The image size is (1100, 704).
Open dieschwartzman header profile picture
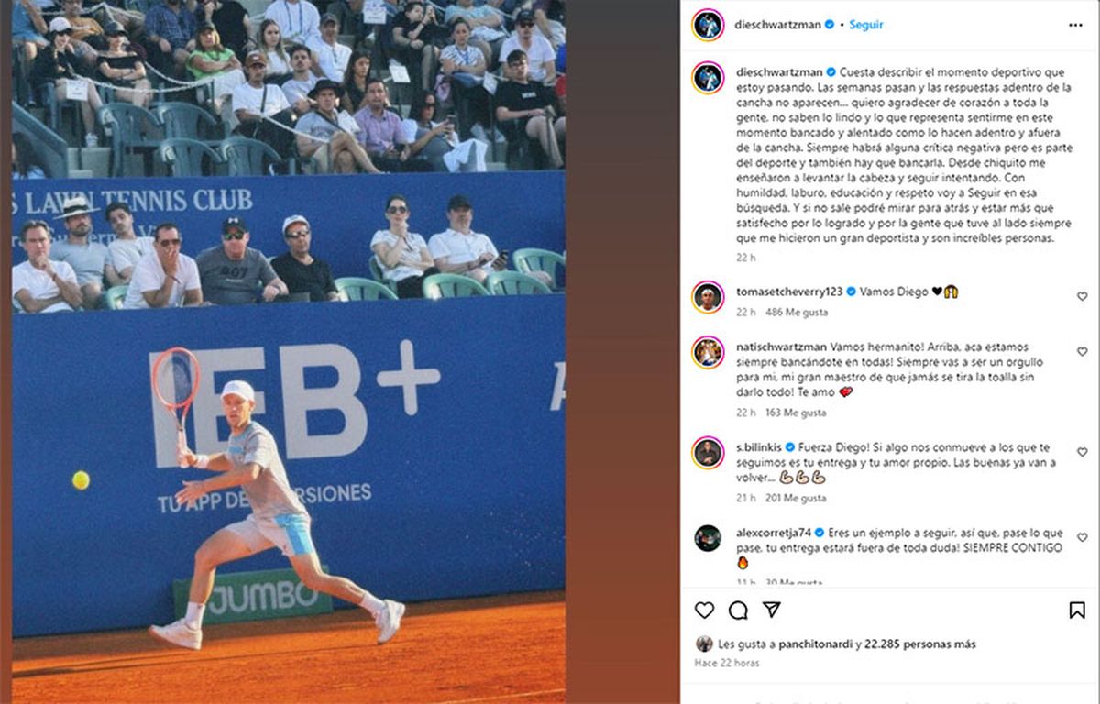pyautogui.click(x=708, y=25)
